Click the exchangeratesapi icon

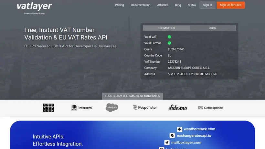(172, 135)
